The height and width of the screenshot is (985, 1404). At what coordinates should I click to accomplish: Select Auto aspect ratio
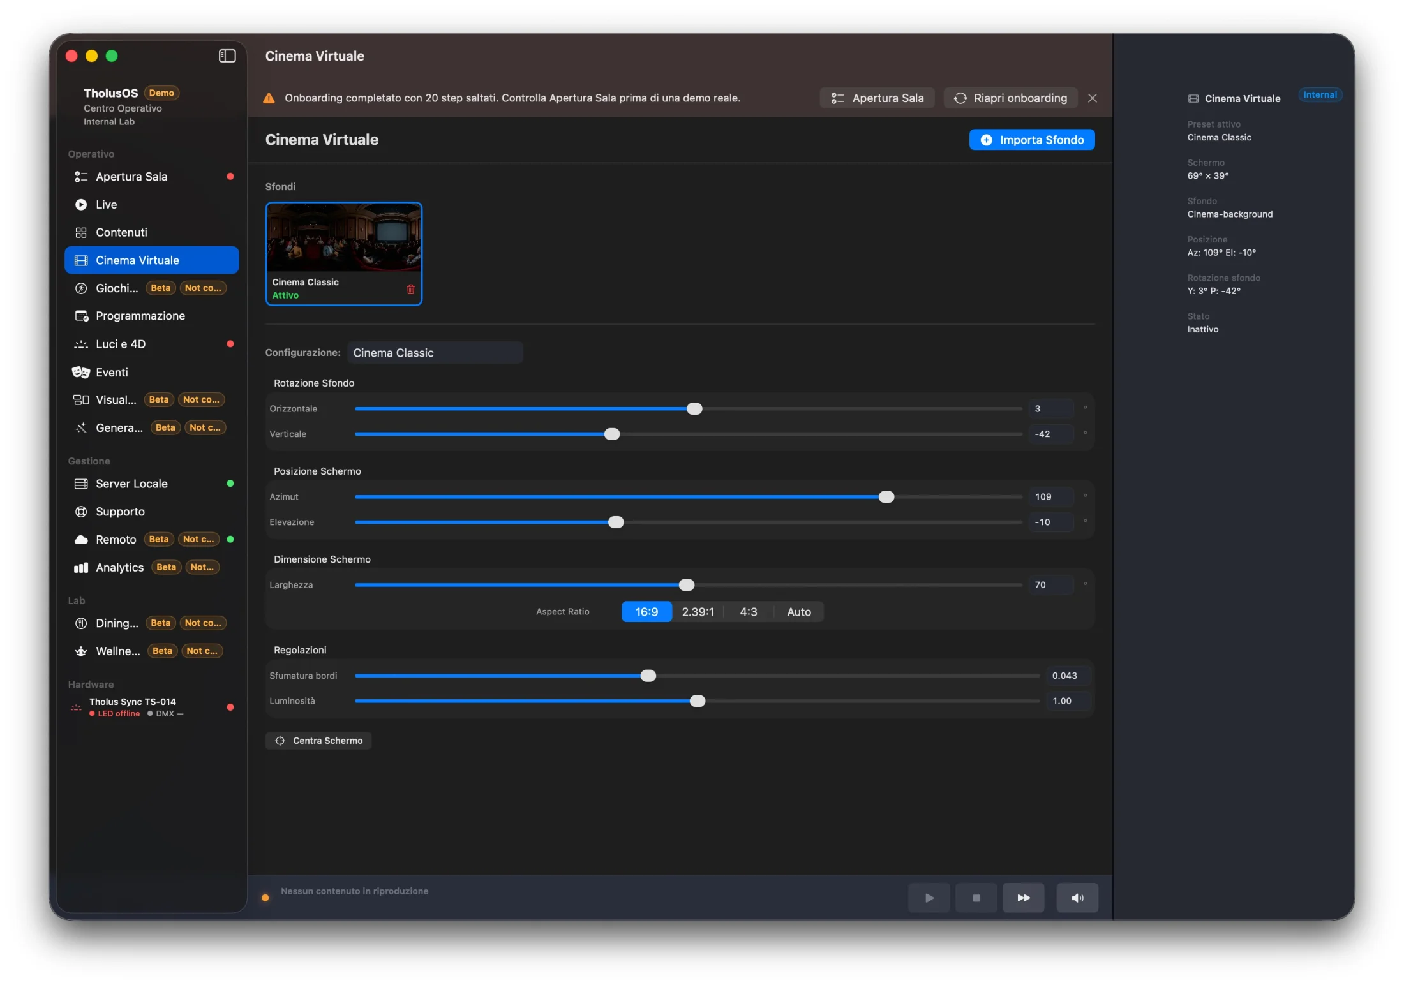798,612
